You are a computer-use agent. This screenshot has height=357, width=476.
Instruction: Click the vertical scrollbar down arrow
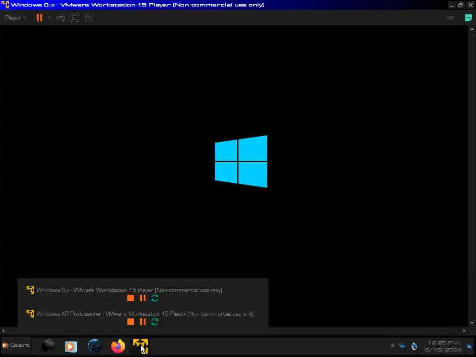pos(472,323)
